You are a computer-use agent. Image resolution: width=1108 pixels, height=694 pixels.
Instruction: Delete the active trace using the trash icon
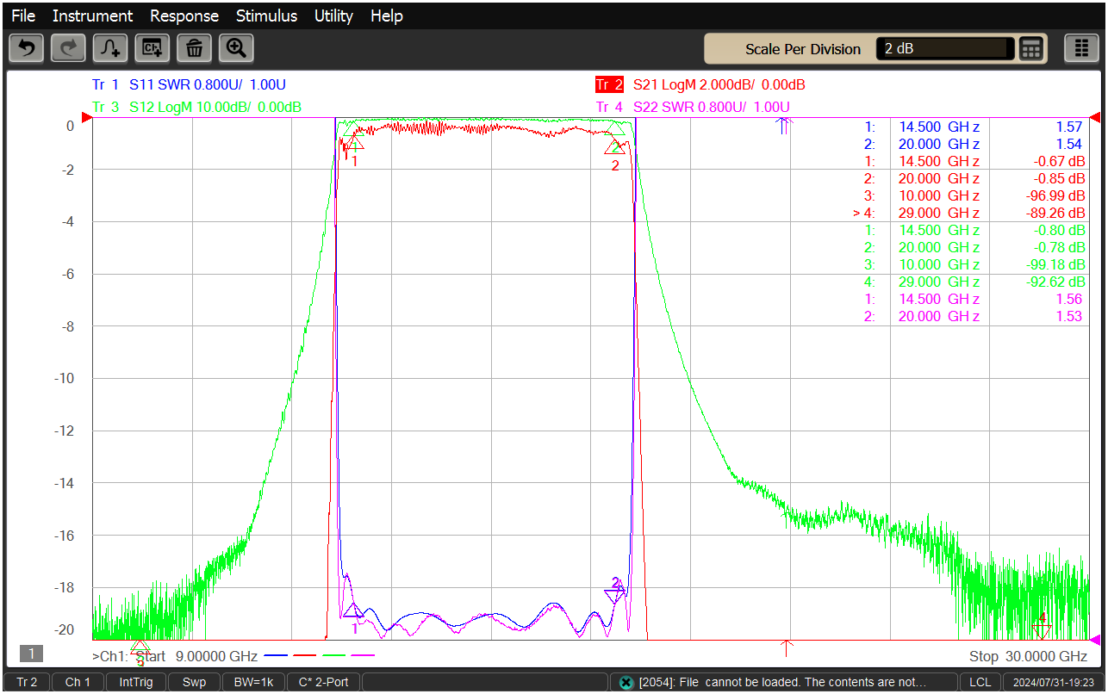coord(194,48)
